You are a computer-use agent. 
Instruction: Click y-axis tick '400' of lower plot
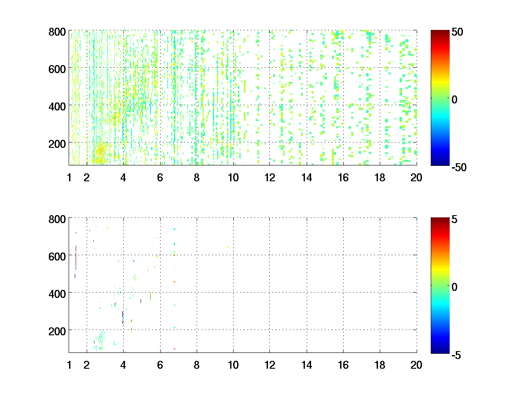pos(57,293)
